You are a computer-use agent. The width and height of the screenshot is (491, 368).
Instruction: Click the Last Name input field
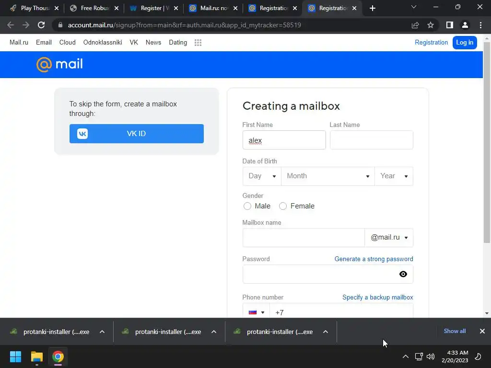pos(372,140)
